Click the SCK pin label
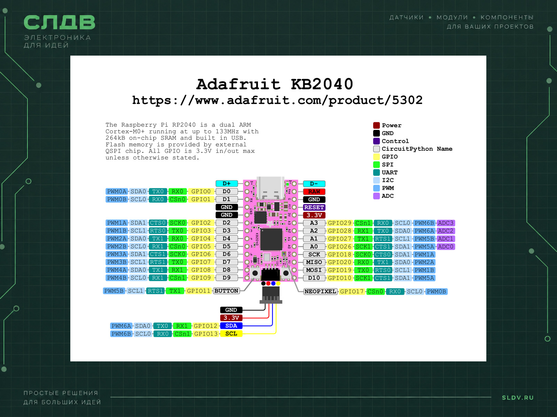The width and height of the screenshot is (557, 417). point(314,254)
